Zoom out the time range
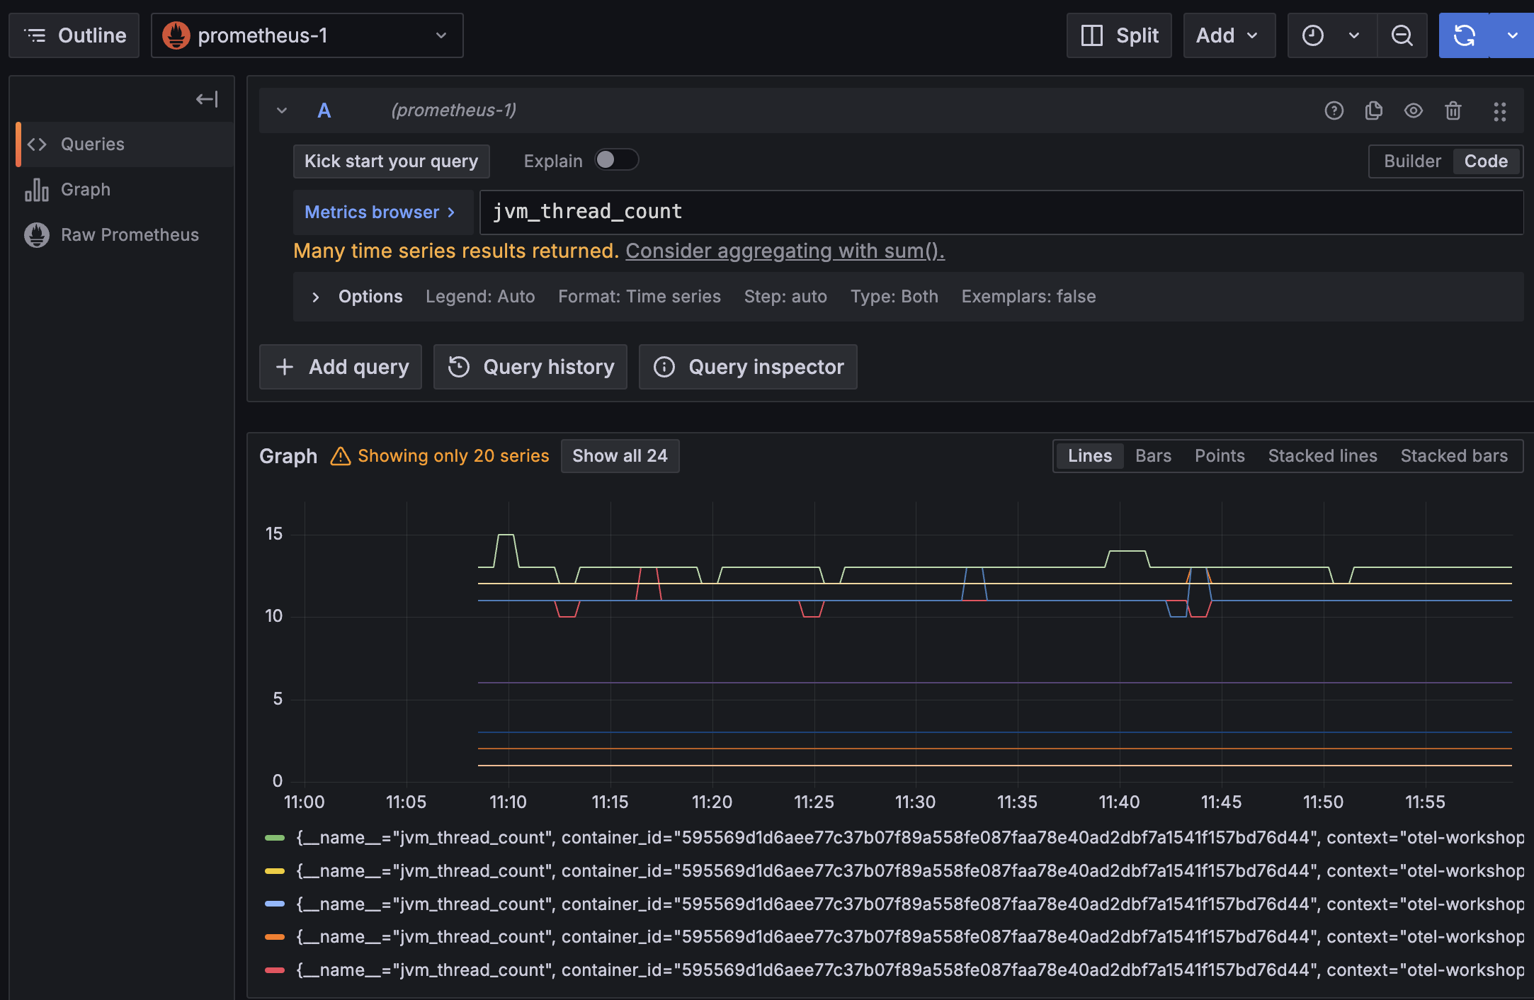This screenshot has width=1534, height=1000. click(1402, 35)
